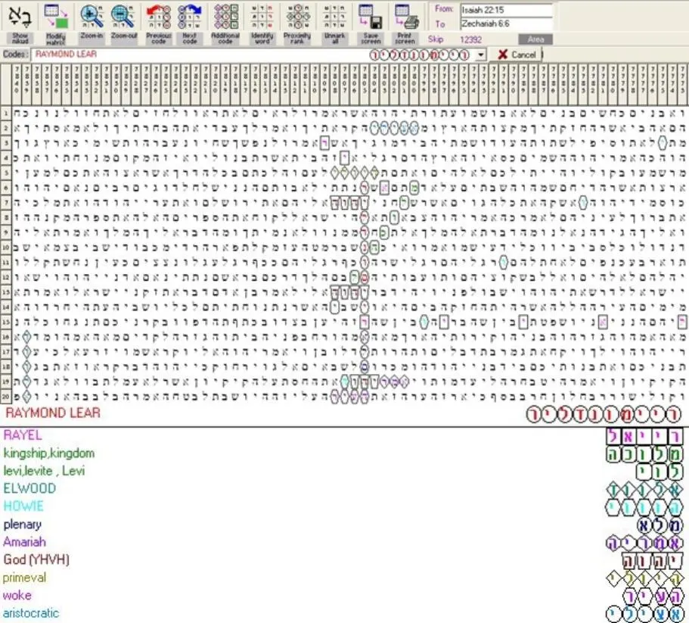Select the kingship,kingdom legend entry
The image size is (689, 623).
click(48, 453)
